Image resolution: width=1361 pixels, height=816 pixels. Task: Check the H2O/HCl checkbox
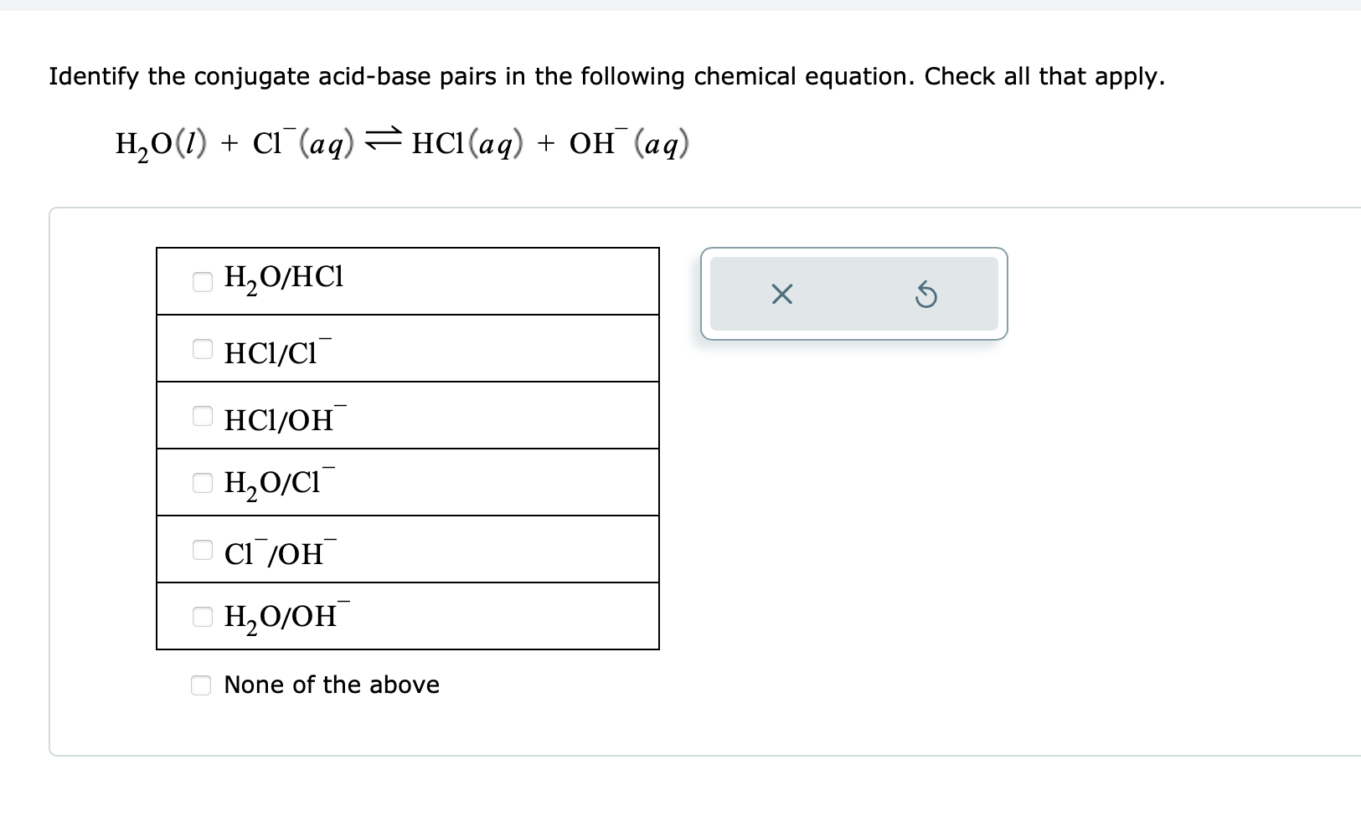tap(201, 283)
